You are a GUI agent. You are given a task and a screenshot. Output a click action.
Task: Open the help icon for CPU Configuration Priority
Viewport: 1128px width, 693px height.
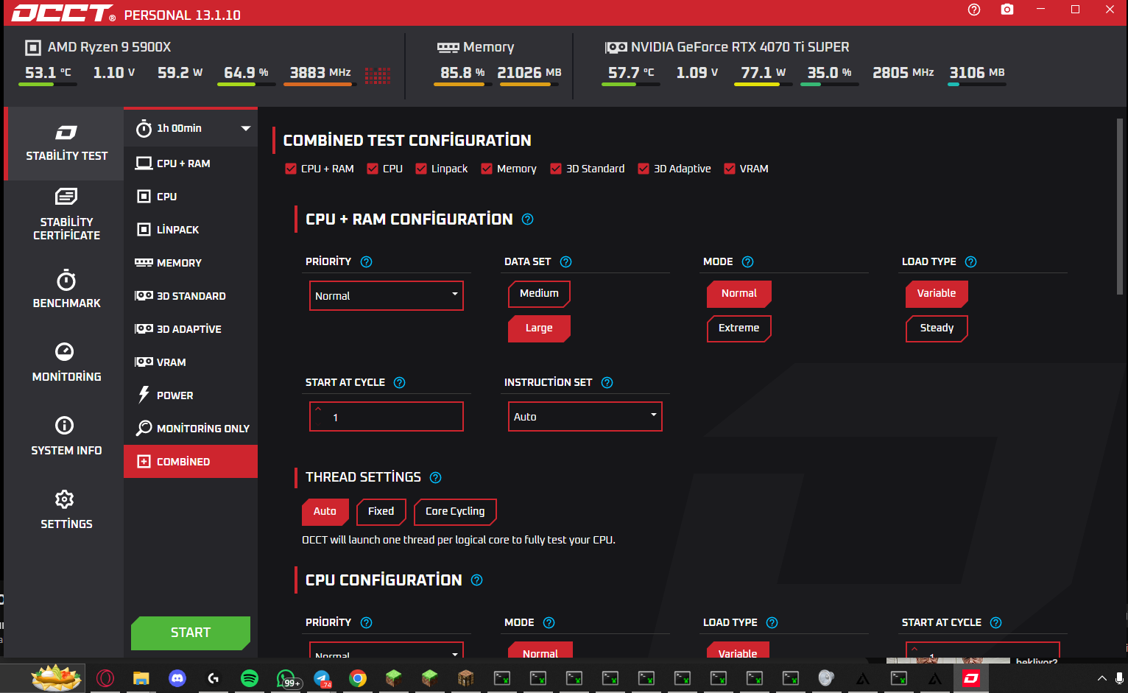[366, 623]
